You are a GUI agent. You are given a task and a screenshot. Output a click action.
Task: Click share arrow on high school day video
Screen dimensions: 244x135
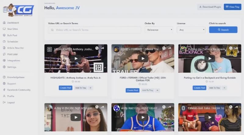pos(102,107)
